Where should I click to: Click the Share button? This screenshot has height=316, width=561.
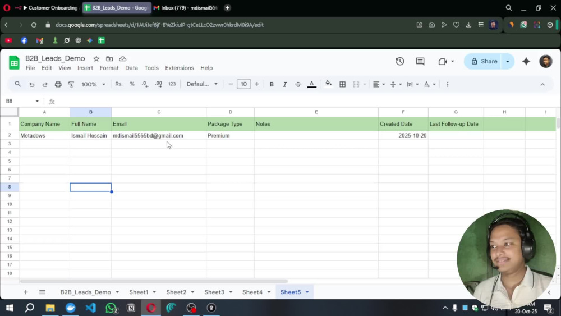484,62
